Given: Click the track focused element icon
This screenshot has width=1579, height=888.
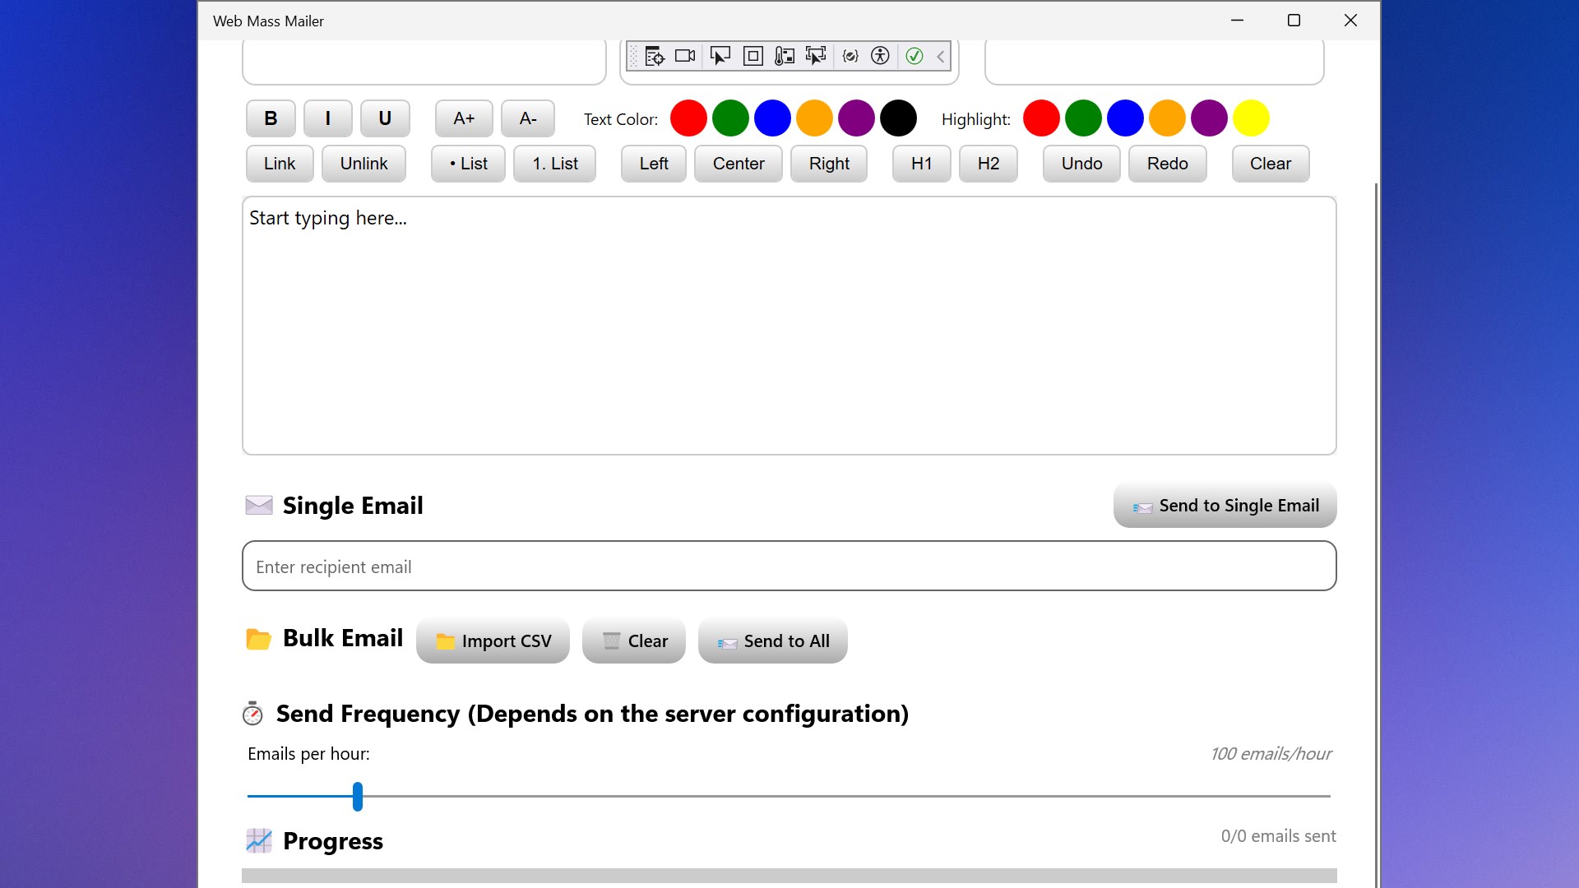Looking at the screenshot, I should (x=816, y=56).
